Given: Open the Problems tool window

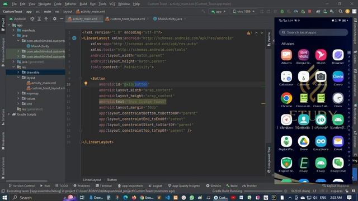Looking at the screenshot, I should [82, 186].
